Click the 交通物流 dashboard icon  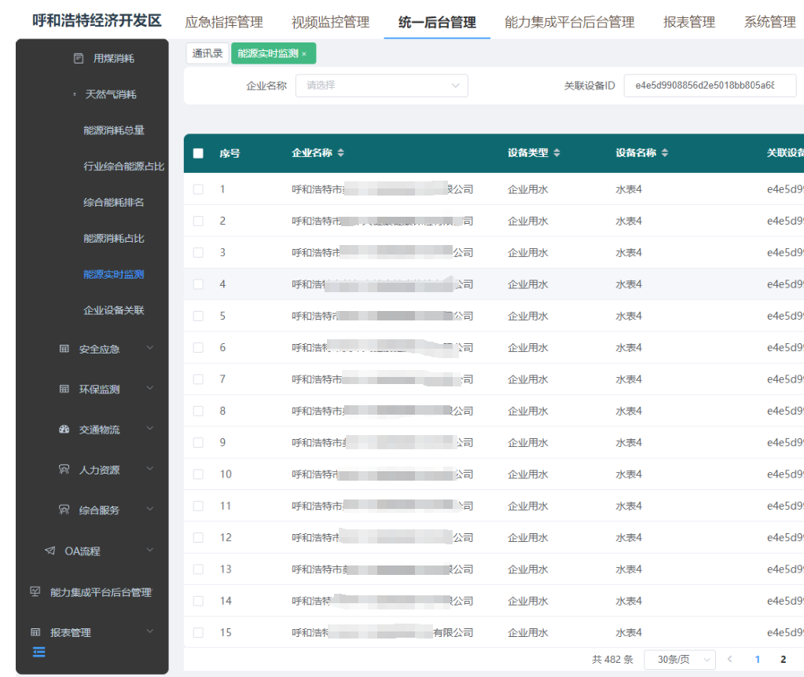(x=64, y=430)
